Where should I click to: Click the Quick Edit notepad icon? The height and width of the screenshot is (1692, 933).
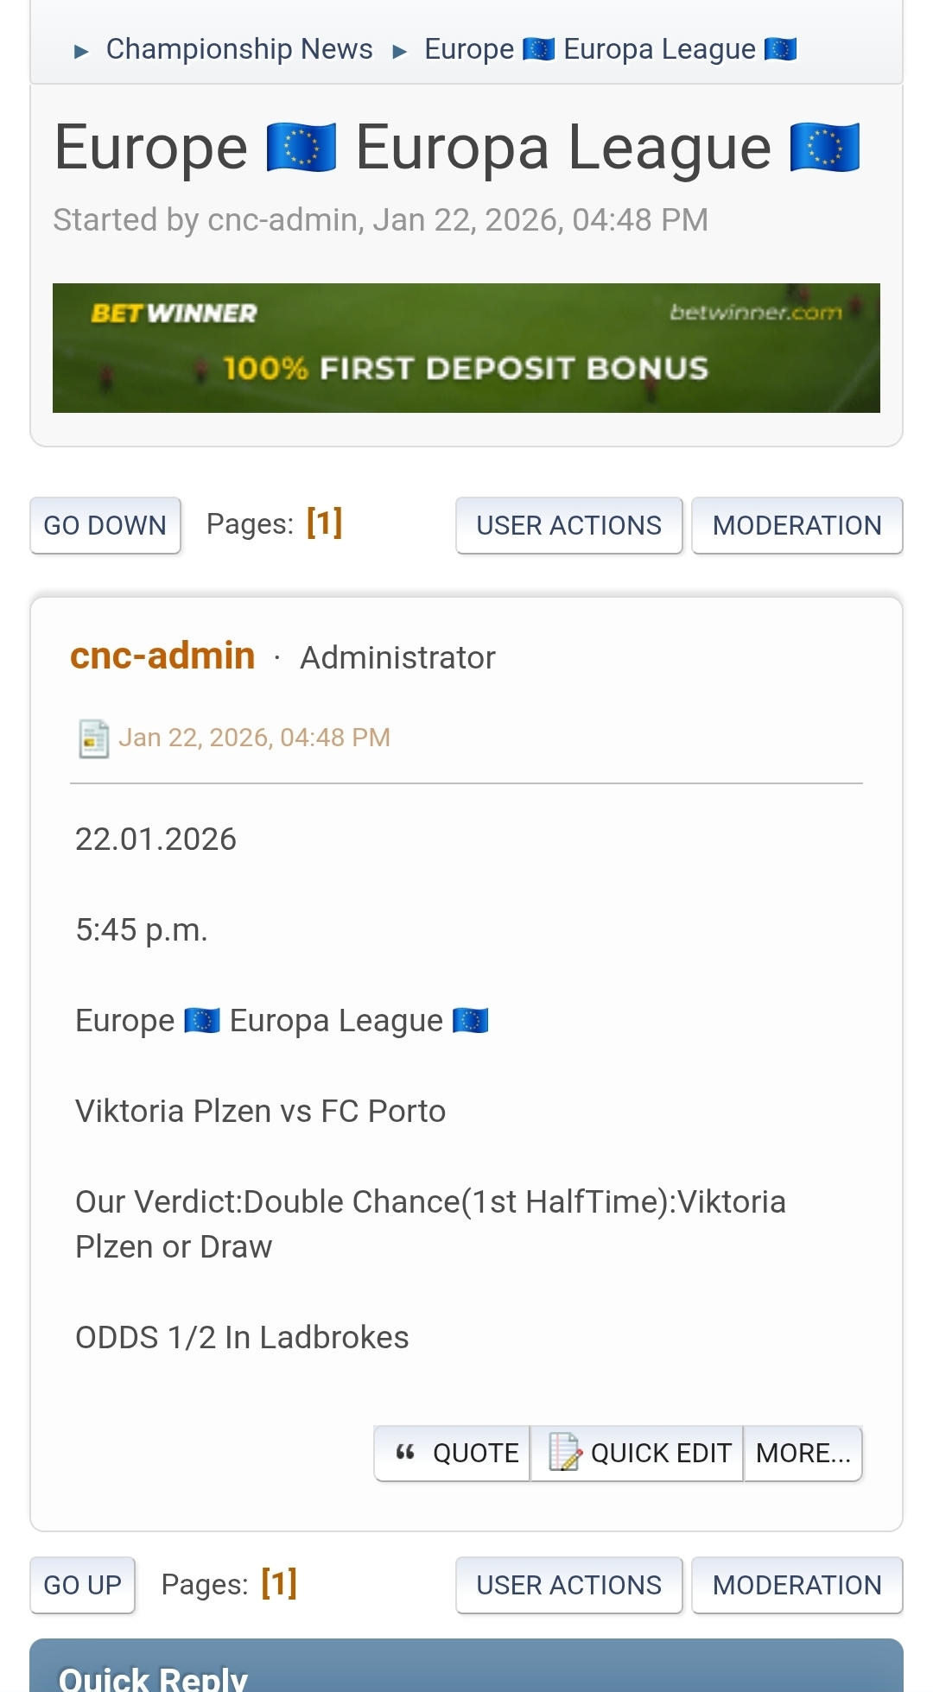[x=565, y=1452]
